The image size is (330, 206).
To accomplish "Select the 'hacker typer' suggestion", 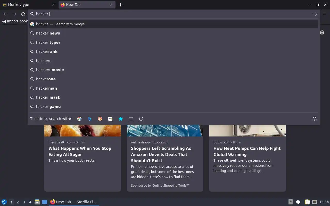I will pyautogui.click(x=174, y=42).
